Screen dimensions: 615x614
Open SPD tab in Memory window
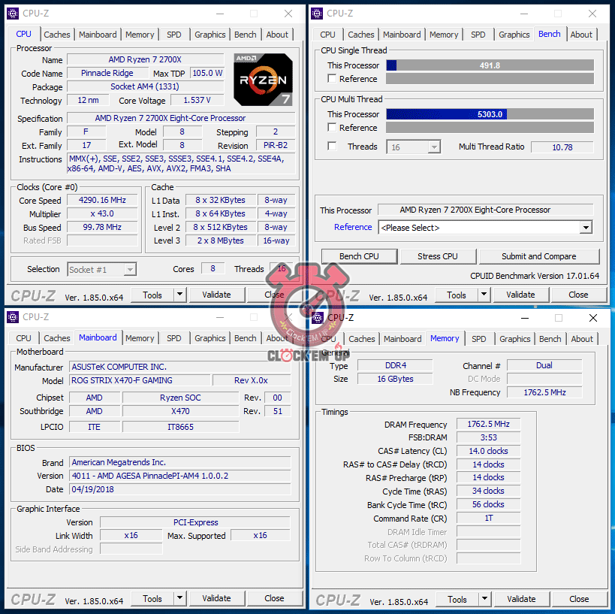479,339
